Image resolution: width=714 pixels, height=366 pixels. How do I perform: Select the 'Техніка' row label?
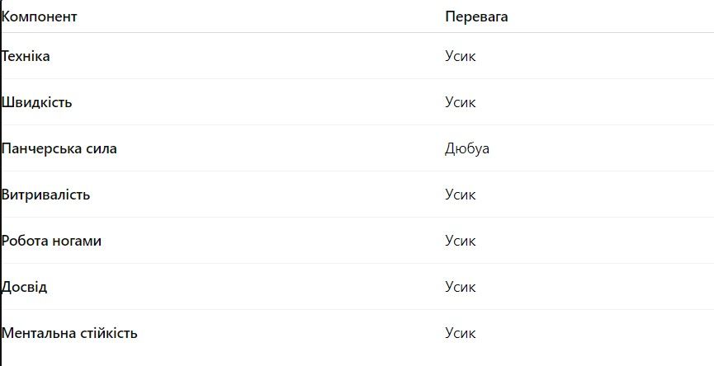[x=26, y=56]
